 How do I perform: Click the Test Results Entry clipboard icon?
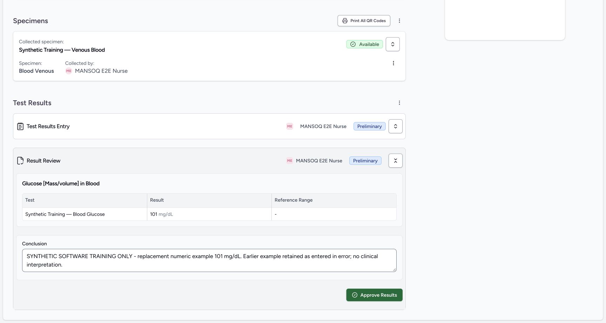(x=20, y=126)
